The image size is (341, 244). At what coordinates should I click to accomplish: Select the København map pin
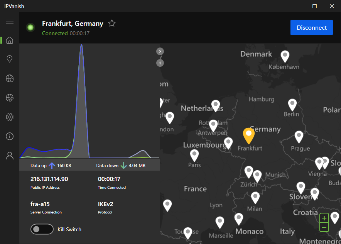285,57
